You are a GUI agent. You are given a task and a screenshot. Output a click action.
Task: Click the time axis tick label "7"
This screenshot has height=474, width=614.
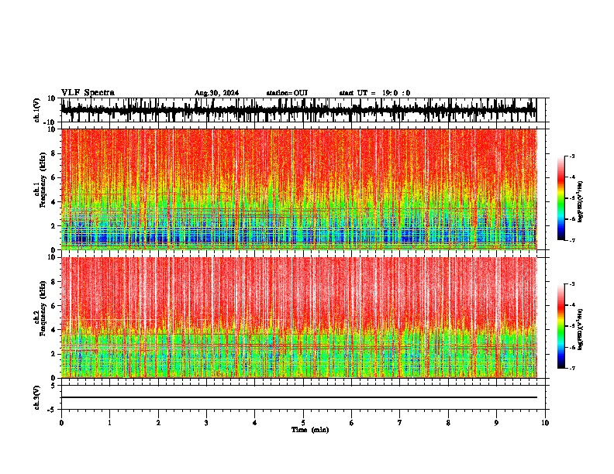click(400, 423)
